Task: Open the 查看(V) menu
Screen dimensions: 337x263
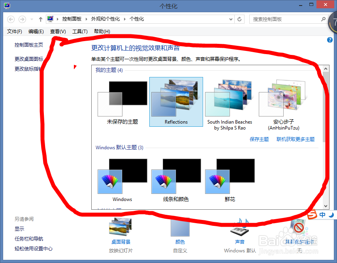Action: pos(58,32)
